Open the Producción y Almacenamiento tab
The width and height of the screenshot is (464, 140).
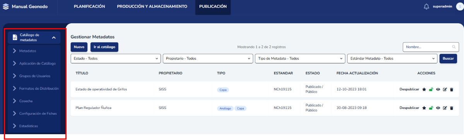tap(152, 7)
